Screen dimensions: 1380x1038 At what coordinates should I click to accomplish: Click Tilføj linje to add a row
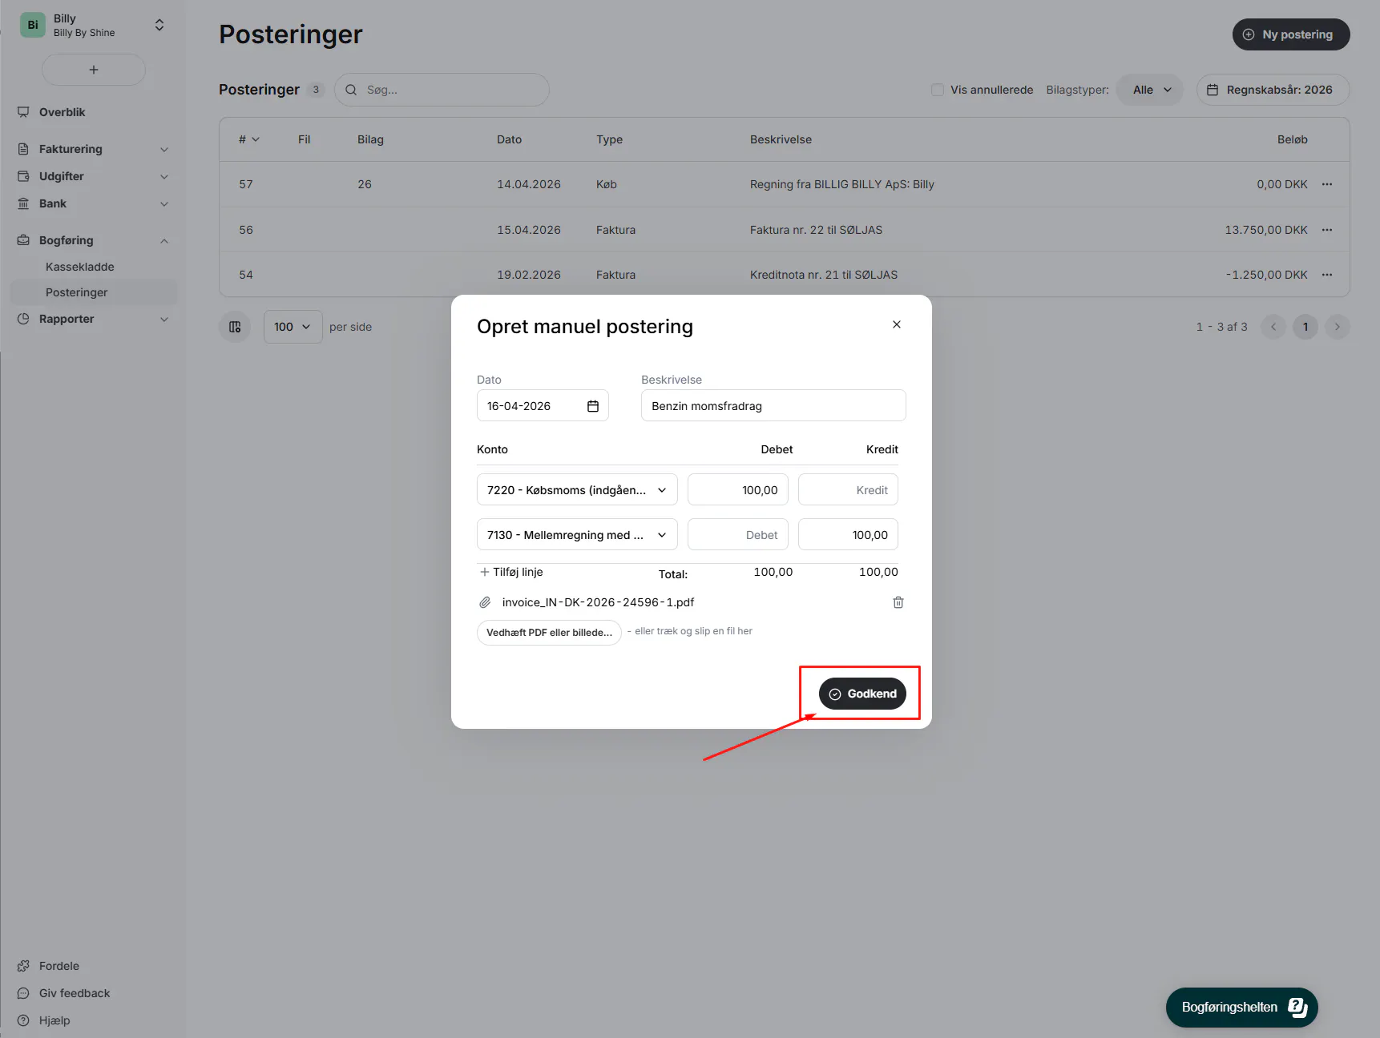point(511,572)
